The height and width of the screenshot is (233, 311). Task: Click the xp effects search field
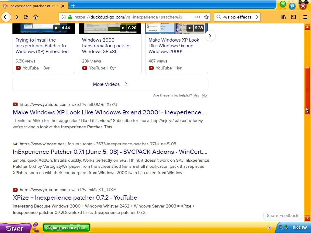238,17
